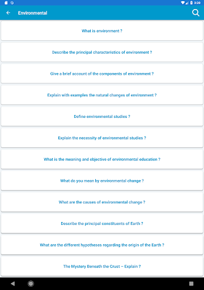Open search with magnifier icon

[195, 13]
